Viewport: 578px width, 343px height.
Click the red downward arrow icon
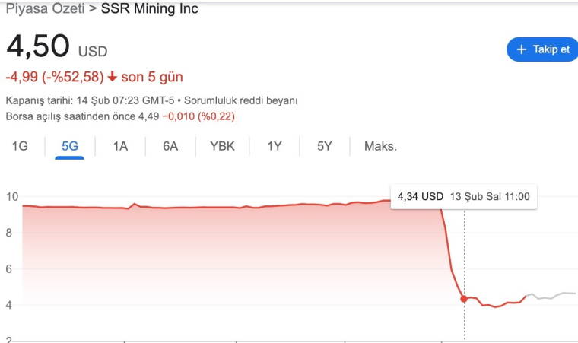coord(113,77)
